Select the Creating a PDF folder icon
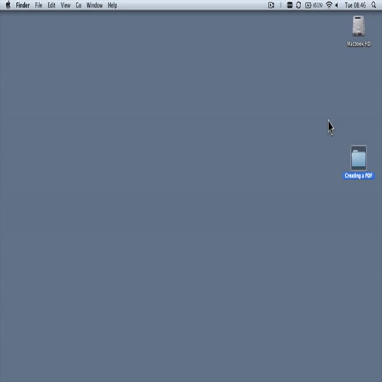This screenshot has height=382, width=382. 358,158
